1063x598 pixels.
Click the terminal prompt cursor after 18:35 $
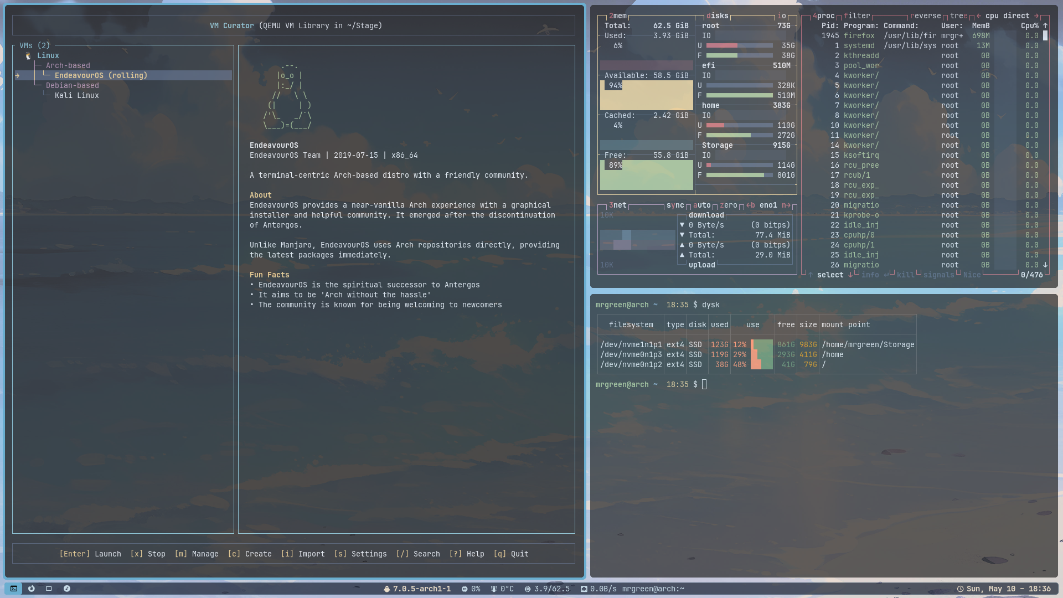coord(704,384)
